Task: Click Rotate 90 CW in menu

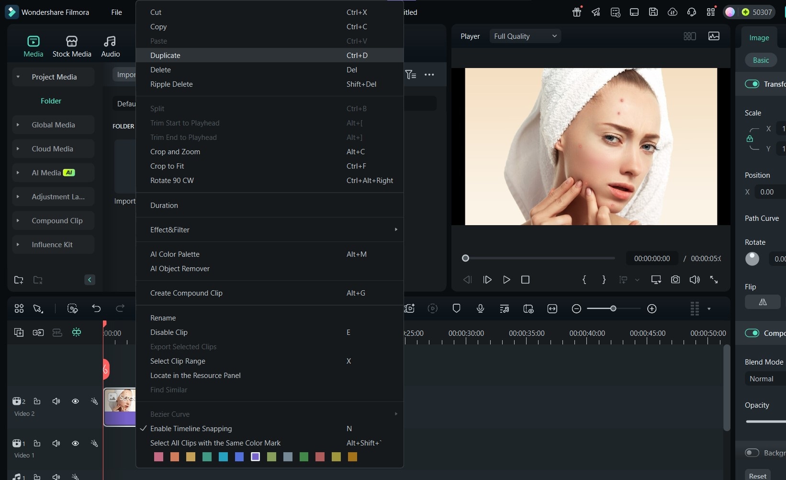Action: [269, 180]
